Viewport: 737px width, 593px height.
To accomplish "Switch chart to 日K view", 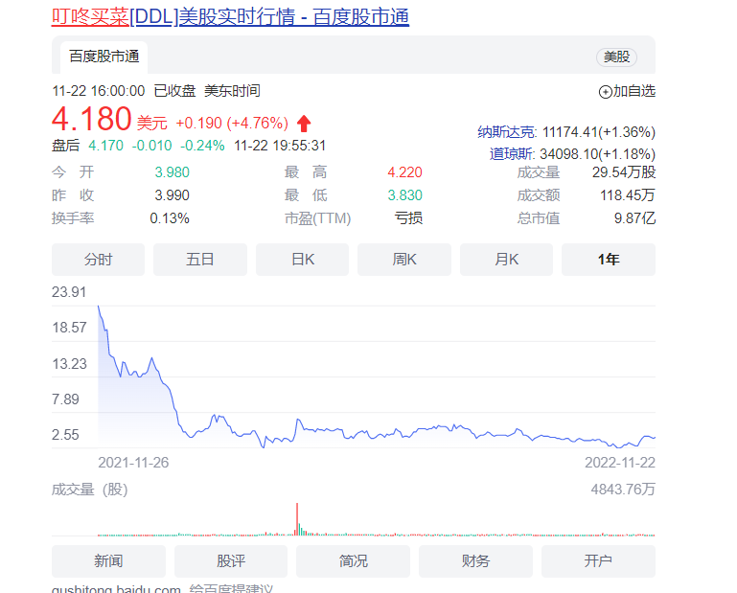I will click(302, 260).
